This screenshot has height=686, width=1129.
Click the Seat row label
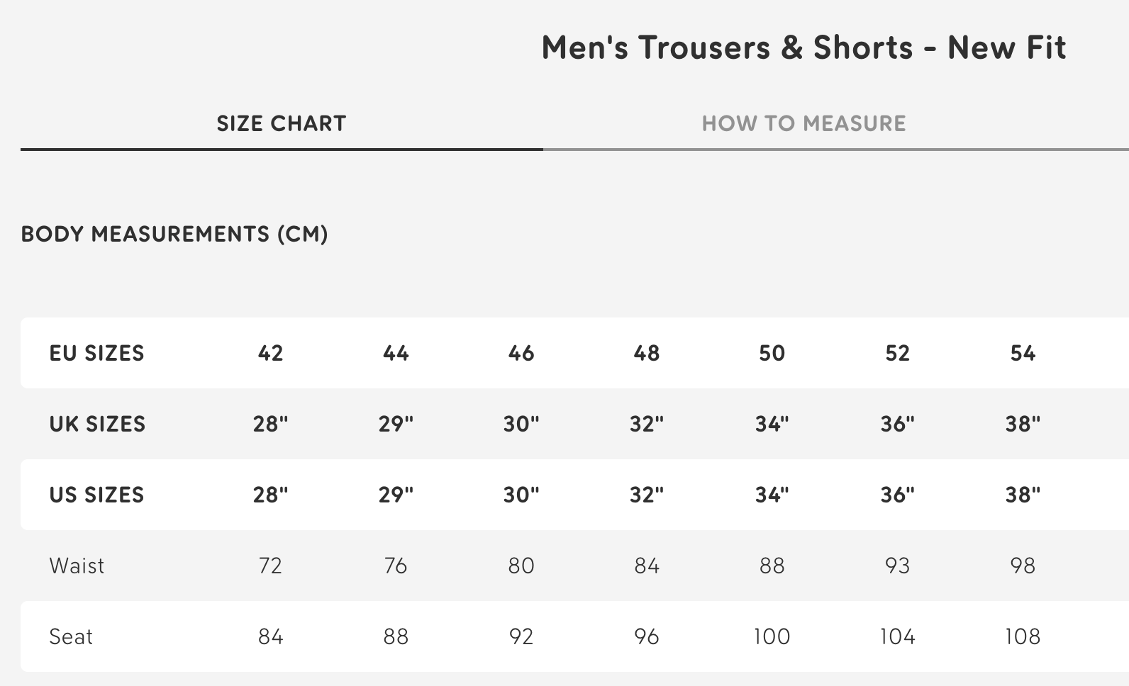click(70, 636)
